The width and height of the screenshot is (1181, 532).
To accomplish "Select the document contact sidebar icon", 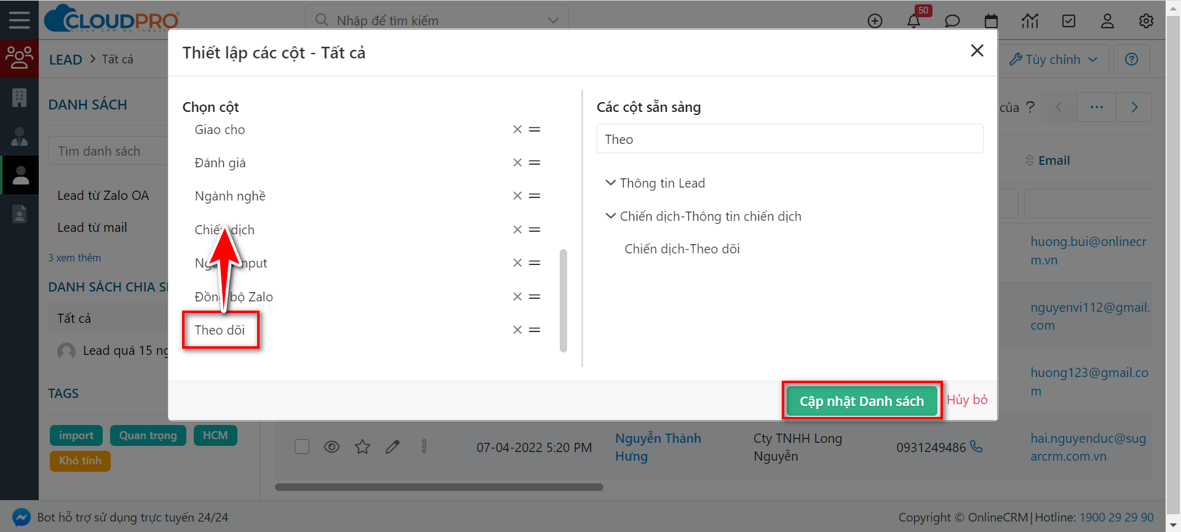I will pos(19,213).
